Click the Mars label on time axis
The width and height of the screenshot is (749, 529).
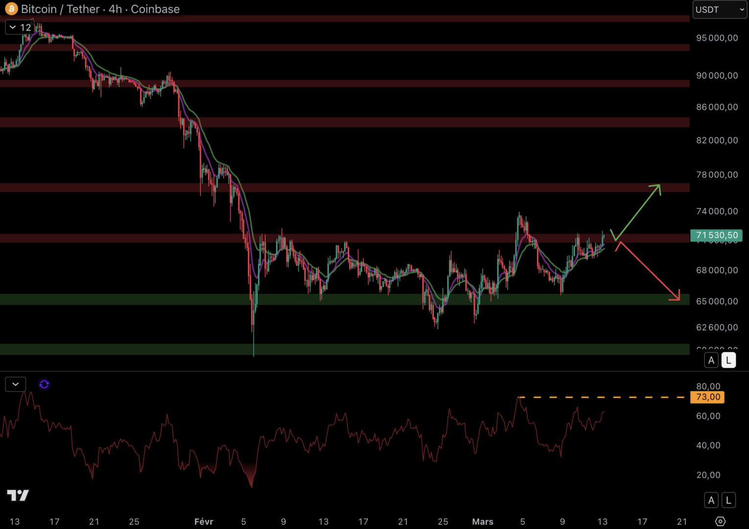(x=483, y=522)
